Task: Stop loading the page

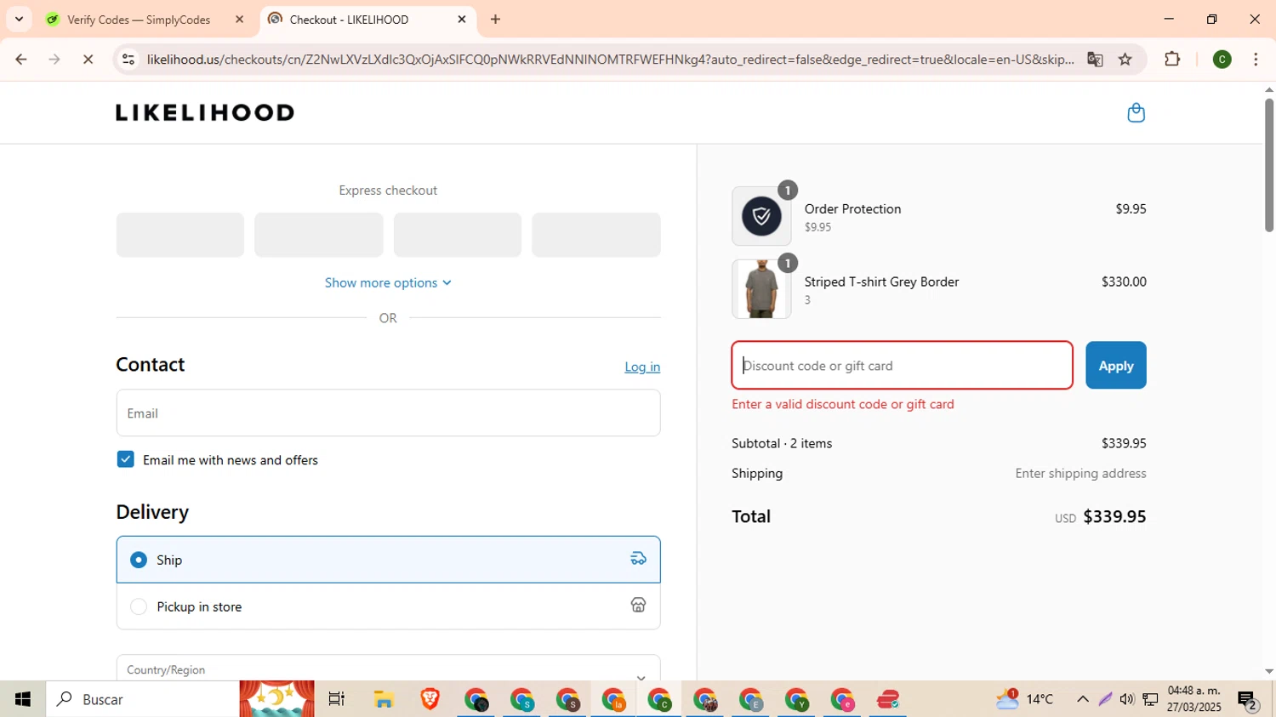Action: (88, 60)
